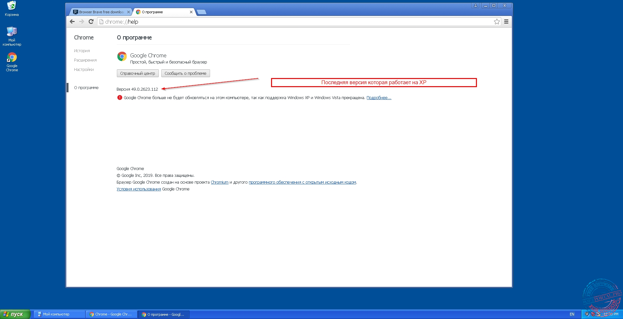
Task: Minimize the Chrome window
Action: click(486, 6)
